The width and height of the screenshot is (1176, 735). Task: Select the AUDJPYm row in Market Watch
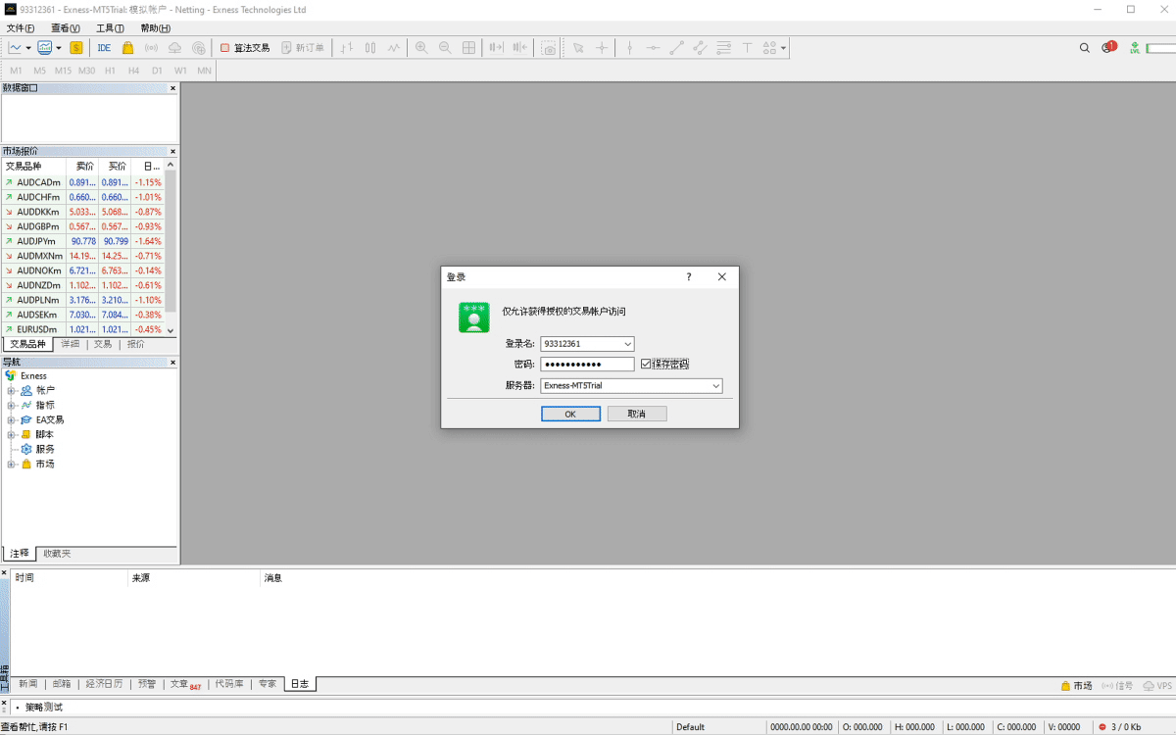(x=82, y=241)
